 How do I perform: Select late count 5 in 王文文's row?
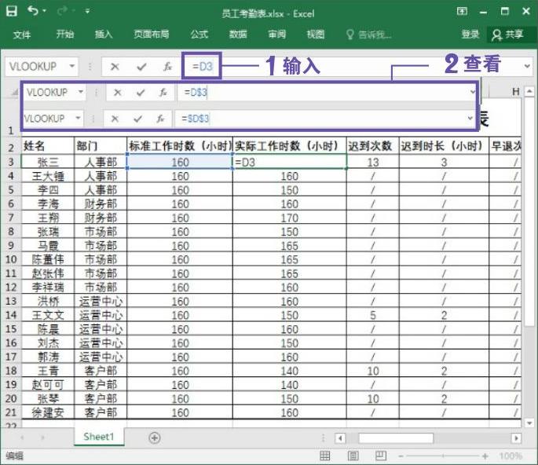click(373, 315)
